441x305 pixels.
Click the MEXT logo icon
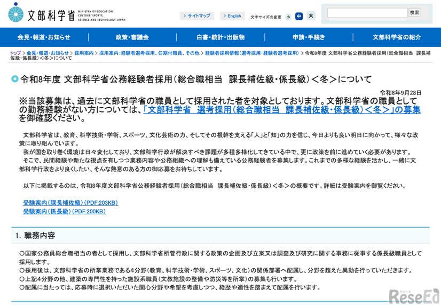[x=16, y=13]
